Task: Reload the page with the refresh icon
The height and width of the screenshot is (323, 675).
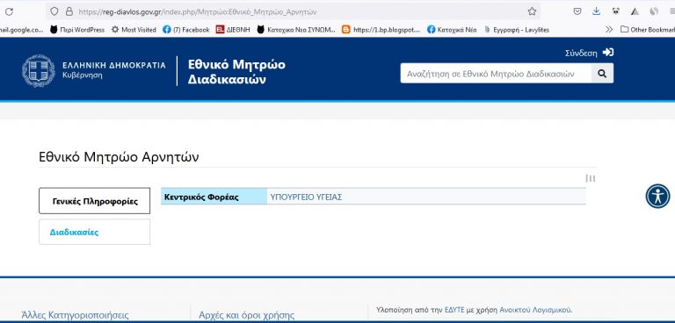Action: click(9, 11)
